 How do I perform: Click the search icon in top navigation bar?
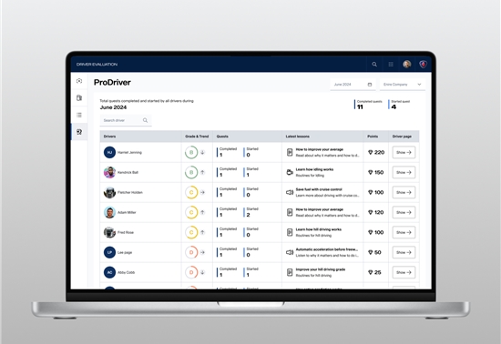coord(374,65)
